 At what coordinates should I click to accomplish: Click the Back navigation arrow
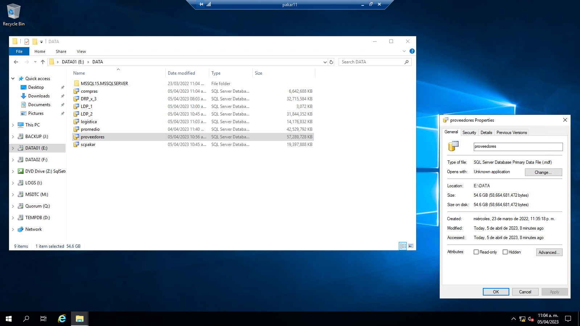(16, 62)
